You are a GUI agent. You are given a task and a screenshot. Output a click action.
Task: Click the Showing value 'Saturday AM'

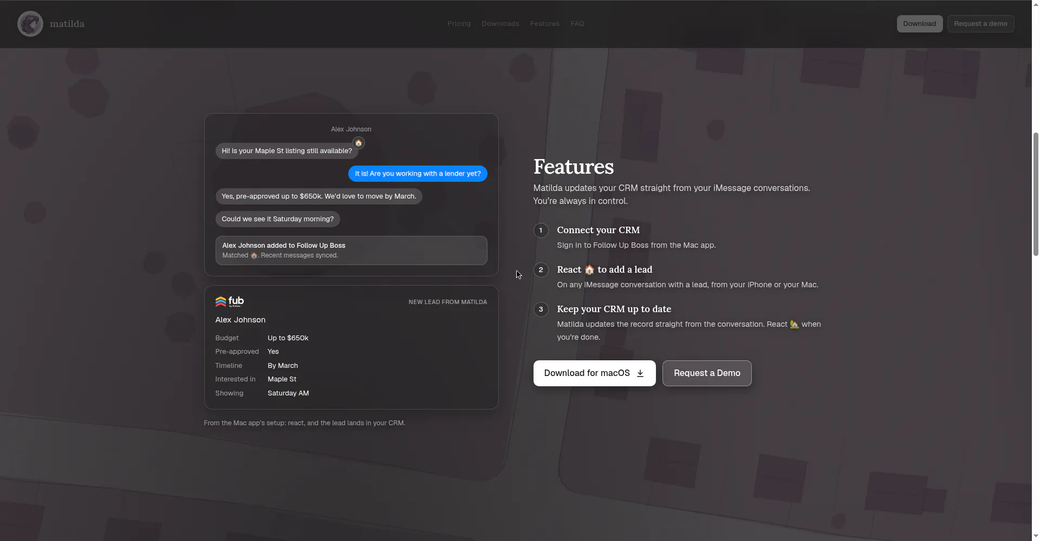point(288,393)
